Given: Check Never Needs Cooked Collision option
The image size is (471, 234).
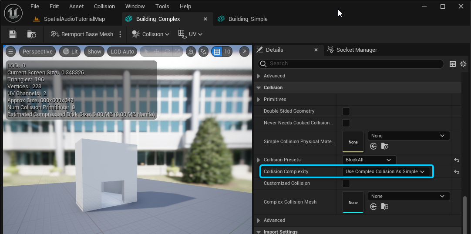Looking at the screenshot, I should click(x=346, y=123).
